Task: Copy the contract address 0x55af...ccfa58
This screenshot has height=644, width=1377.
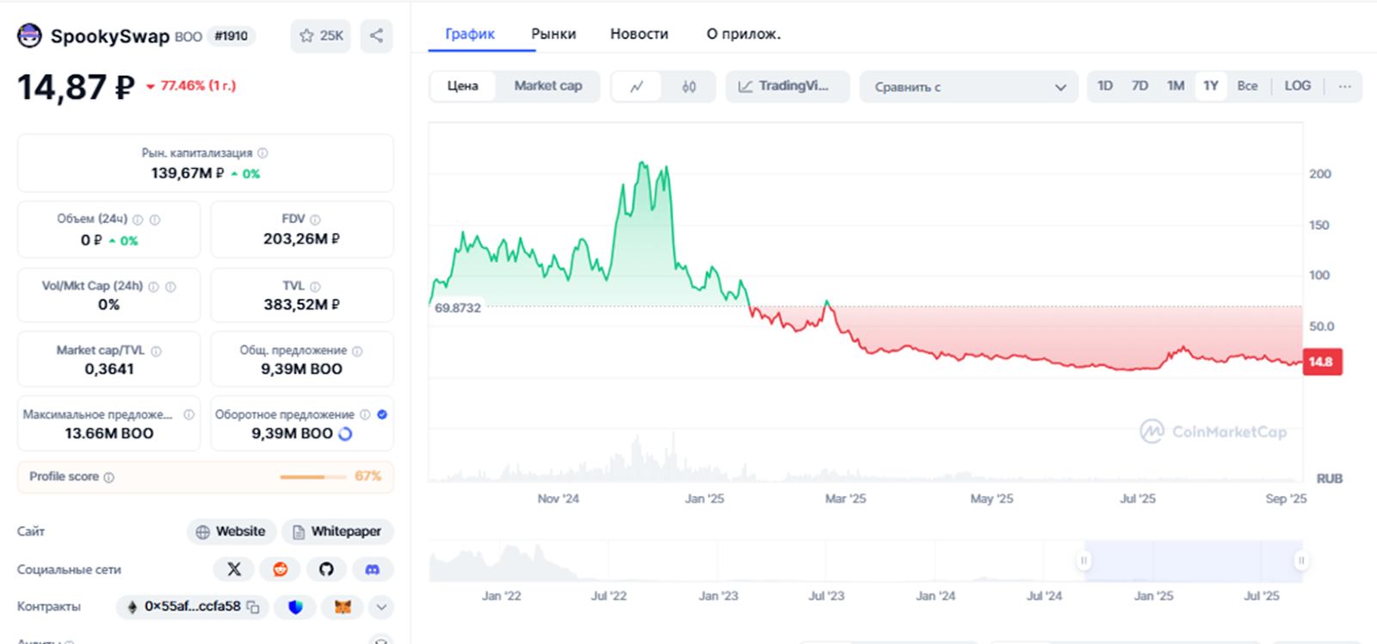Action: click(x=253, y=607)
